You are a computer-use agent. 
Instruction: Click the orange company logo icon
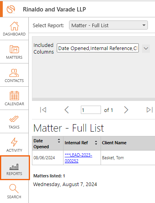click(x=11, y=9)
